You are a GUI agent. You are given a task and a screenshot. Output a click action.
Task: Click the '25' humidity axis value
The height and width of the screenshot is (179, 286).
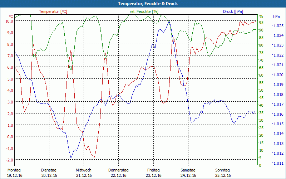(261, 128)
